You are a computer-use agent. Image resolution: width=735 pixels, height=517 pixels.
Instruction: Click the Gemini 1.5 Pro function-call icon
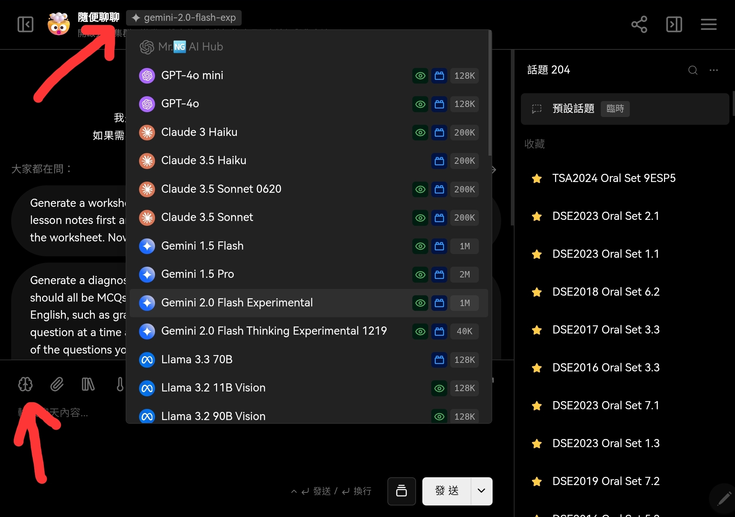[439, 274]
